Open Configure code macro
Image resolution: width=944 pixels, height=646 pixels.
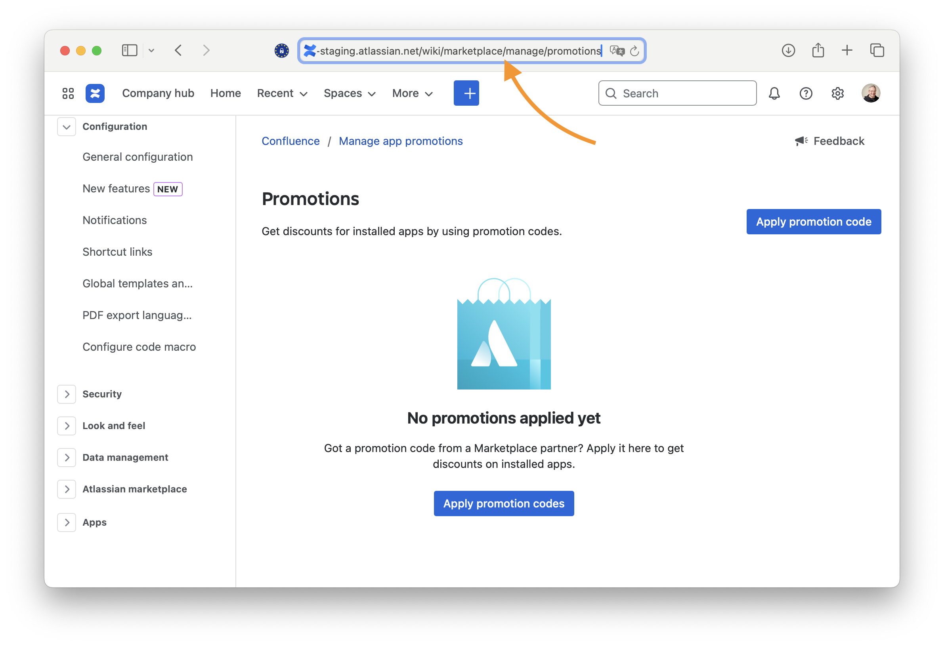[x=139, y=347]
